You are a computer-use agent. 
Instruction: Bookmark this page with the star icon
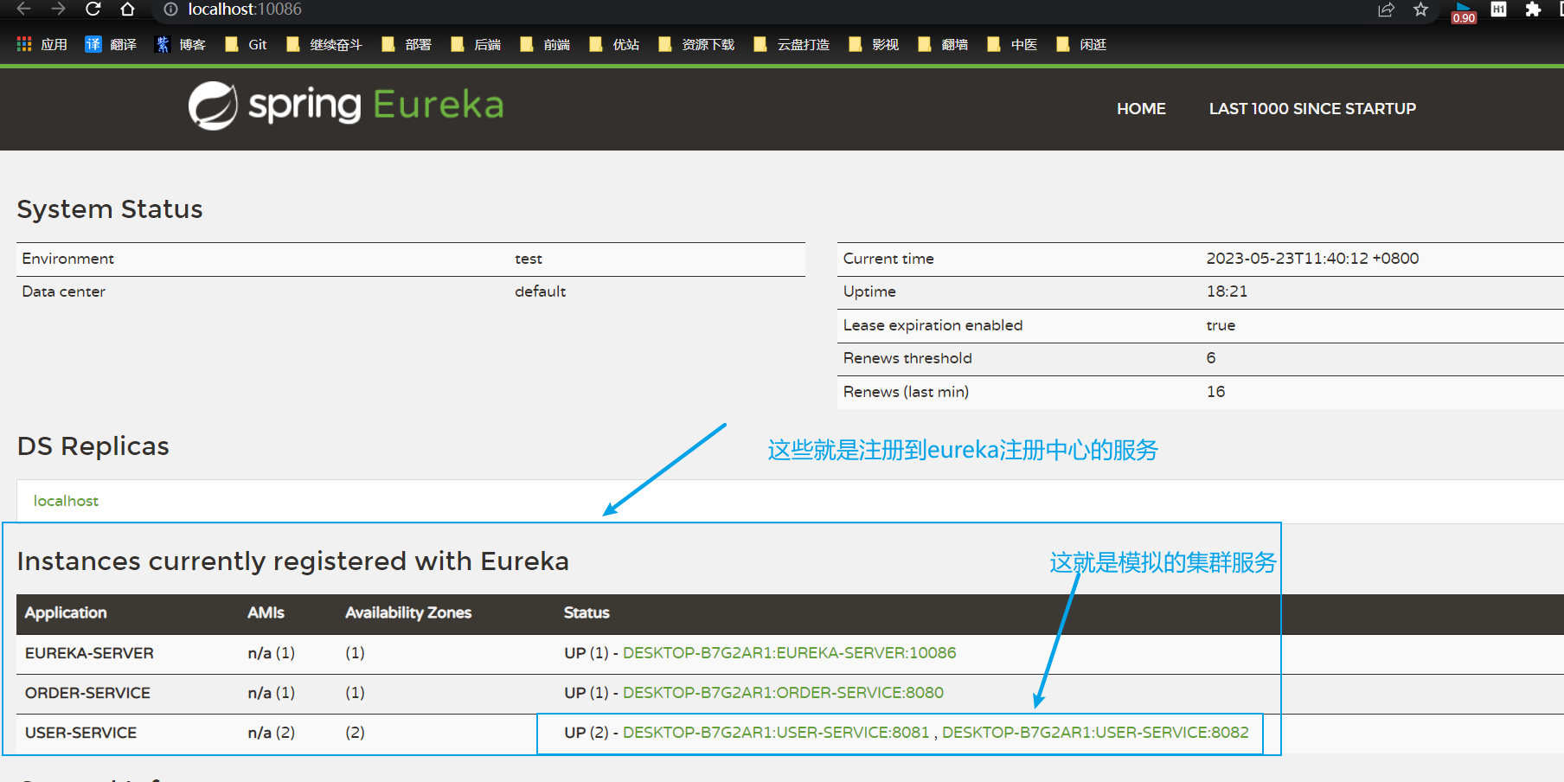(1420, 10)
